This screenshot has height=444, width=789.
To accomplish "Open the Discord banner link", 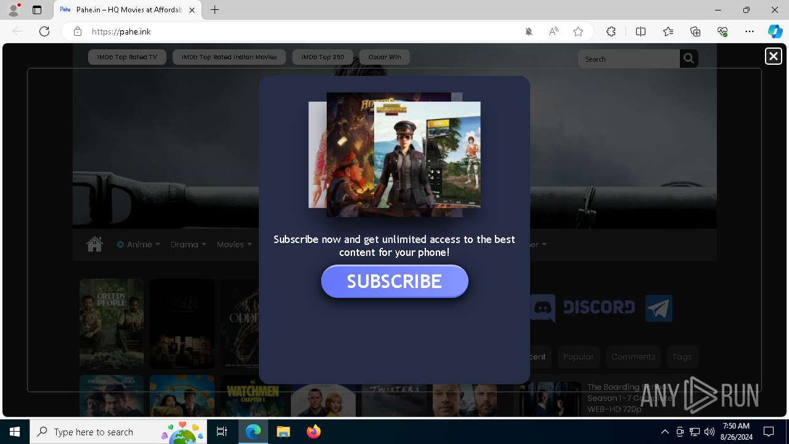I will coord(583,308).
